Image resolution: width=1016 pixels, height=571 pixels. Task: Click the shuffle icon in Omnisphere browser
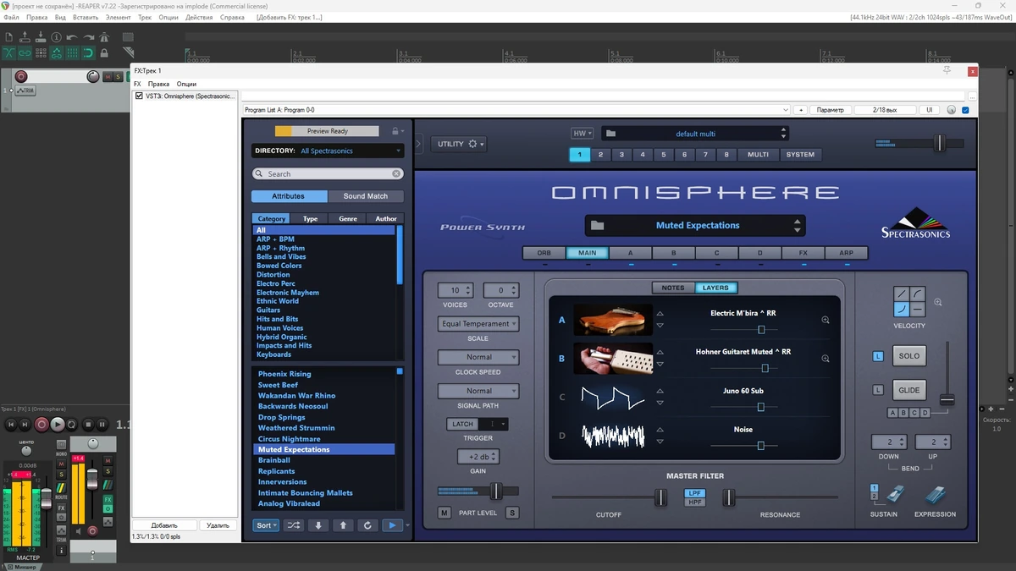(x=294, y=525)
